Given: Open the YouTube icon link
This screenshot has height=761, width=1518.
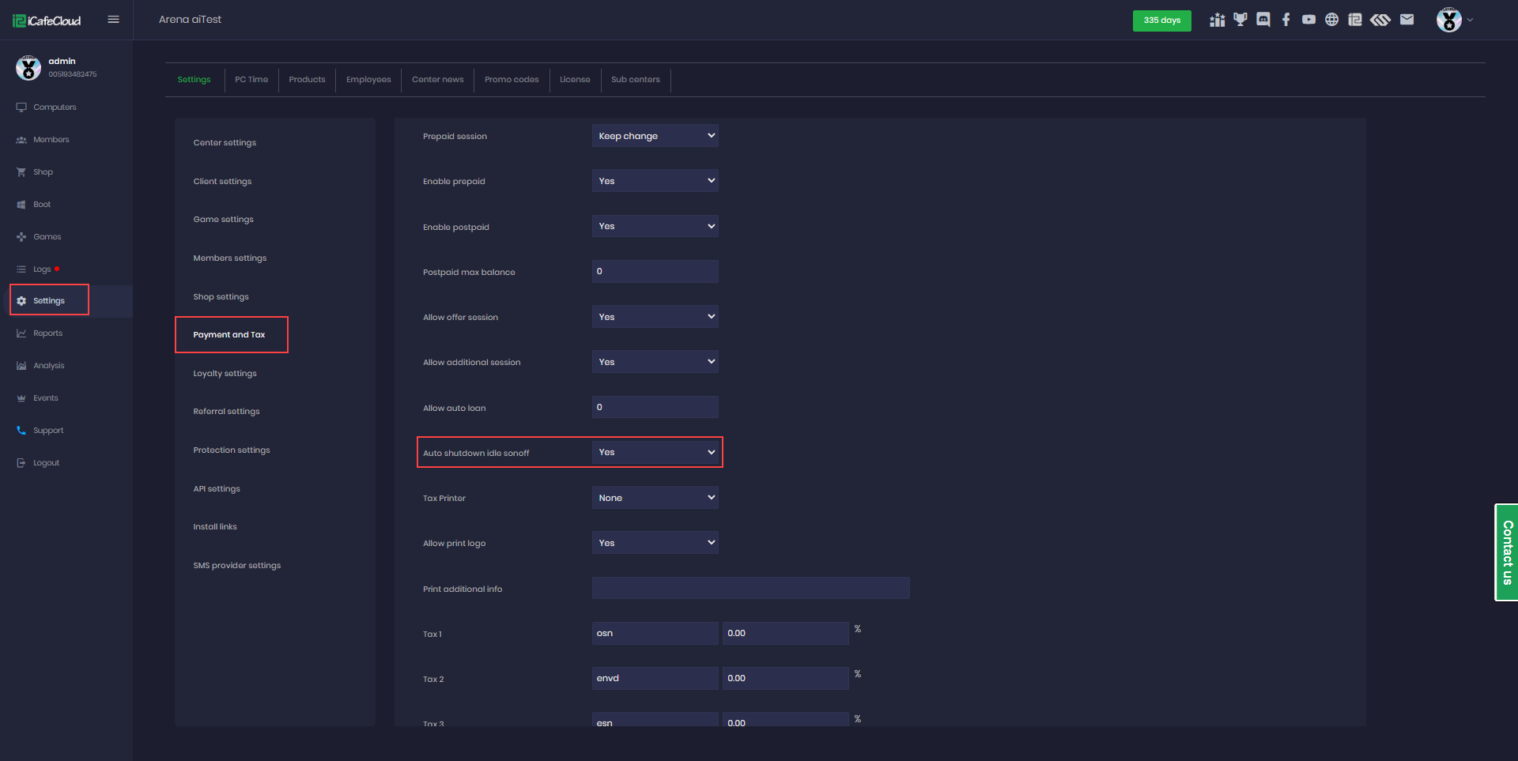Looking at the screenshot, I should coord(1309,20).
